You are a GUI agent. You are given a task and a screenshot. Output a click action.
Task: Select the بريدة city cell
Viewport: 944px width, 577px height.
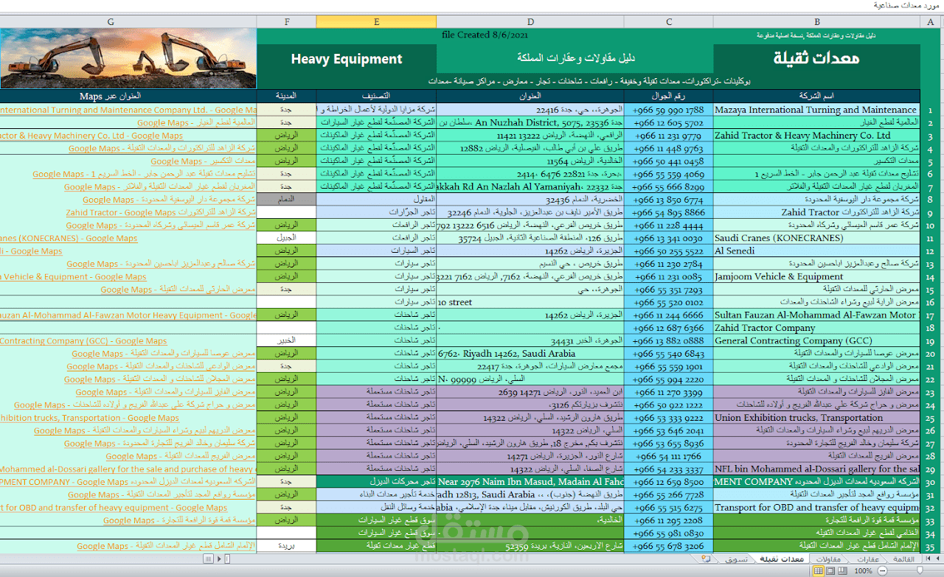[287, 546]
